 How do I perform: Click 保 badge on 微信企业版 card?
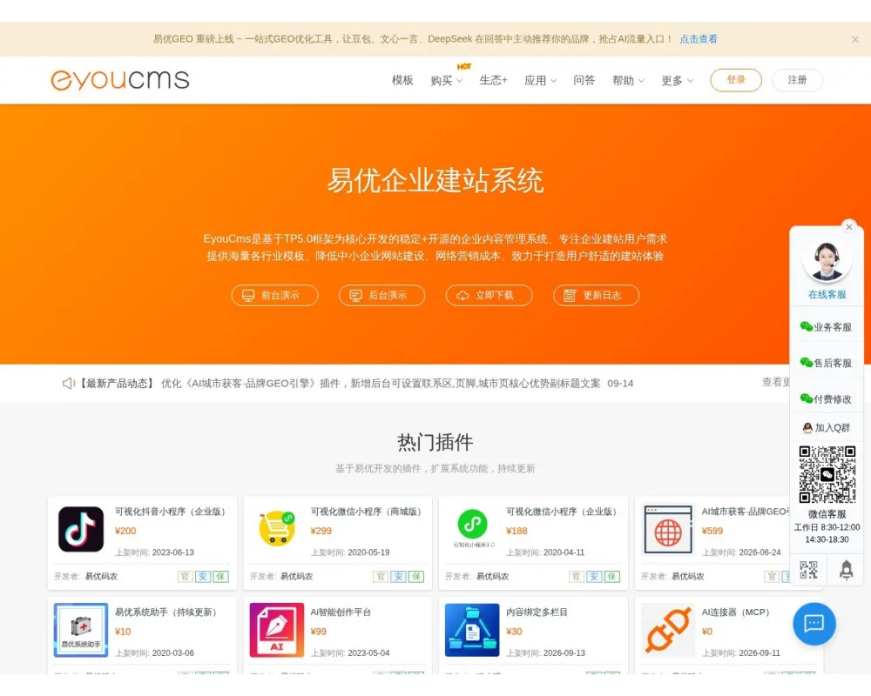pos(611,577)
